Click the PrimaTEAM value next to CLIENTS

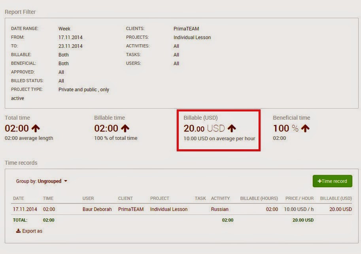186,28
